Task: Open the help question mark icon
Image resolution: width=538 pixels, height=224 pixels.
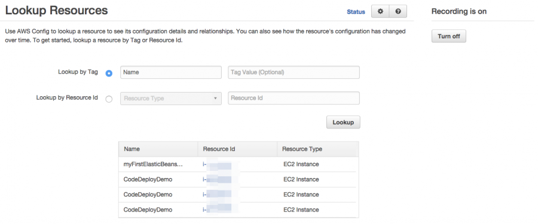Action: (398, 11)
